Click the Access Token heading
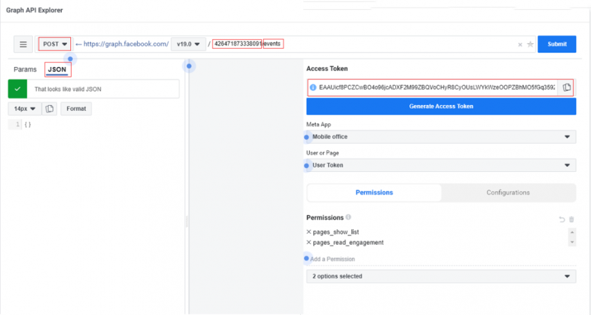This screenshot has width=591, height=315. (327, 68)
